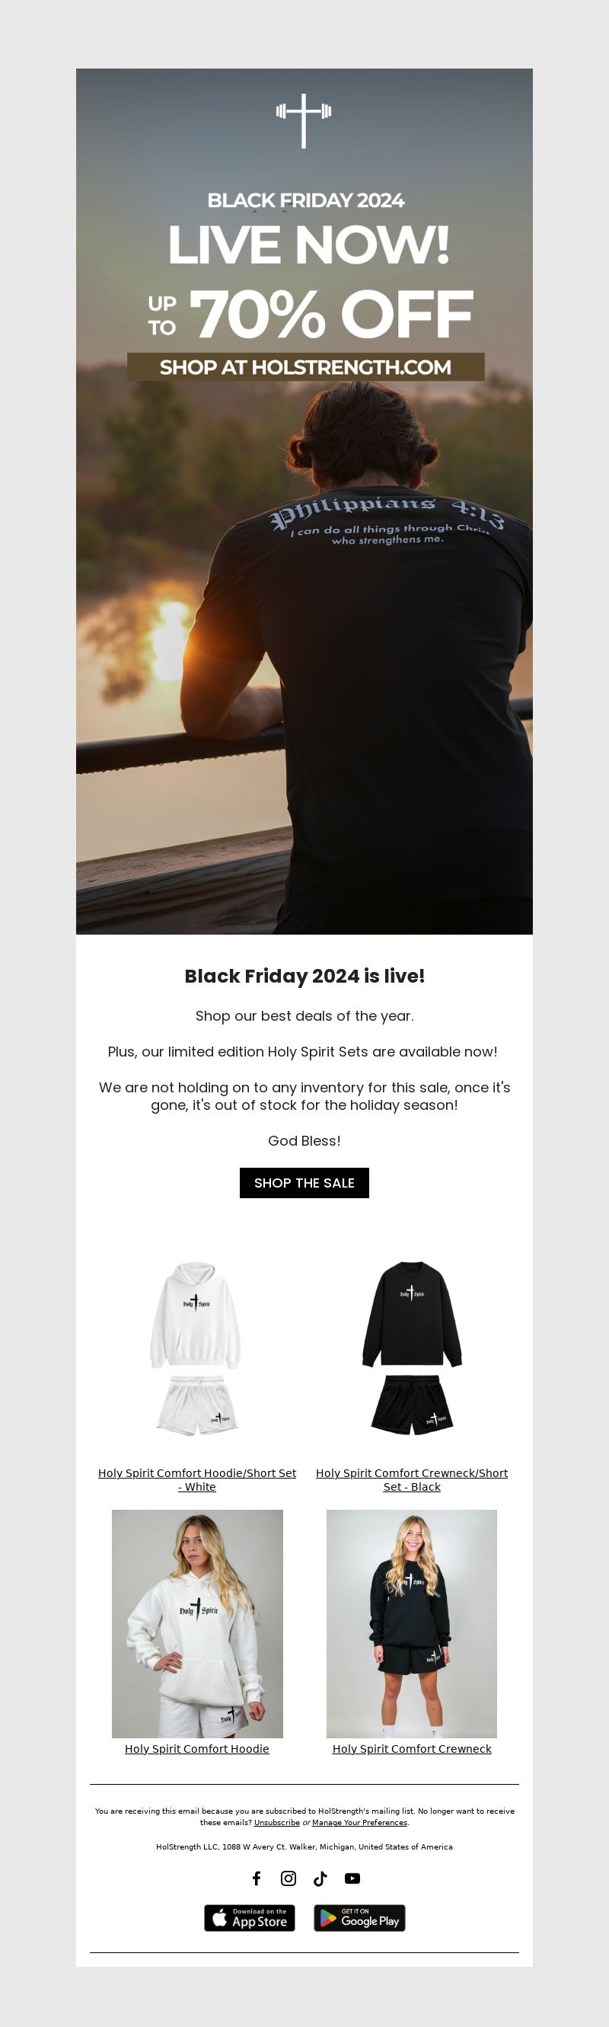The height and width of the screenshot is (2027, 609).
Task: Open the YouTube social icon
Action: (x=352, y=1878)
